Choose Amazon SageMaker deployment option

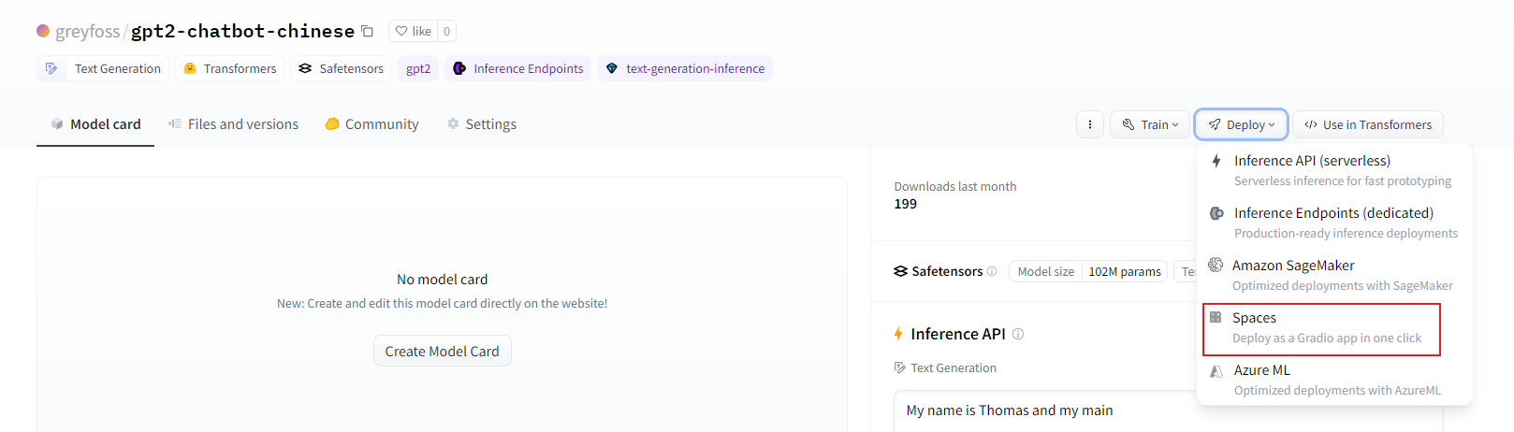tap(1334, 275)
